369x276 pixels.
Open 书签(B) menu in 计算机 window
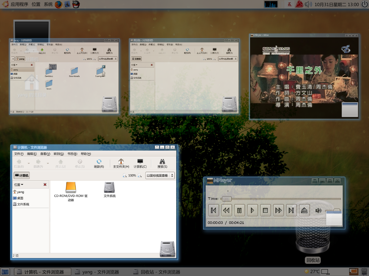click(72, 154)
